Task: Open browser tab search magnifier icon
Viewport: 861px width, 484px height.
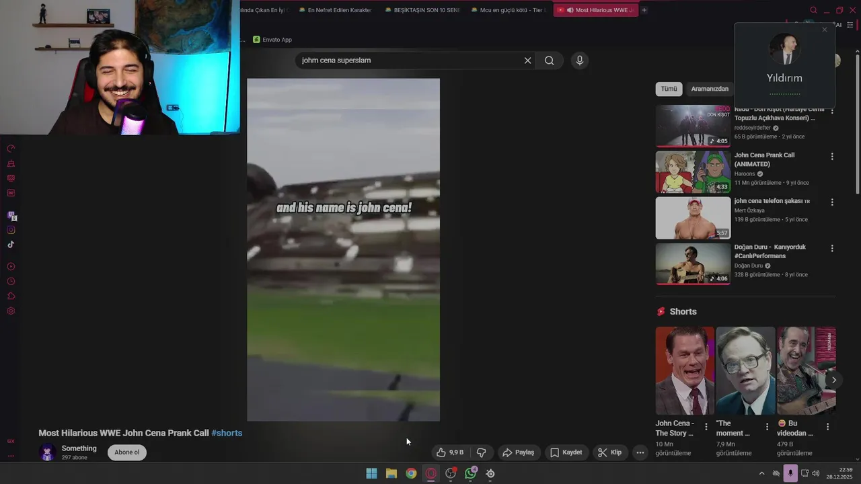Action: pyautogui.click(x=813, y=10)
